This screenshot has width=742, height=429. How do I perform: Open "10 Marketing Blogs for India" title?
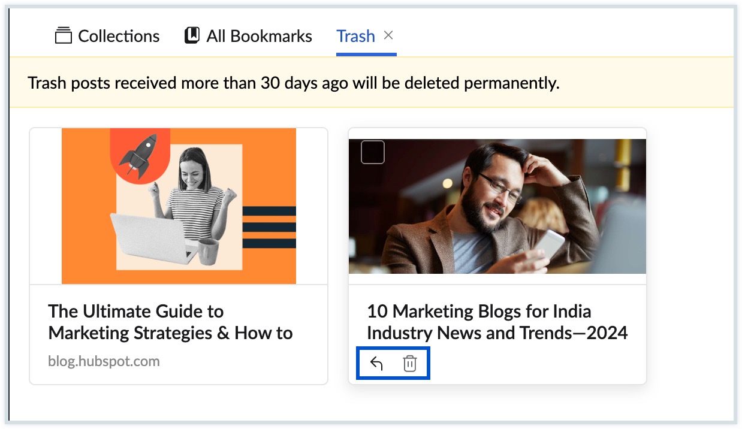[x=497, y=322]
